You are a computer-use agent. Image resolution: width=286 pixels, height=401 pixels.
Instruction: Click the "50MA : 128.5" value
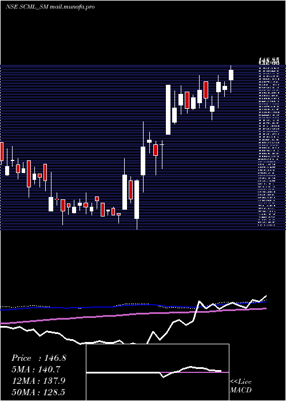(x=38, y=392)
